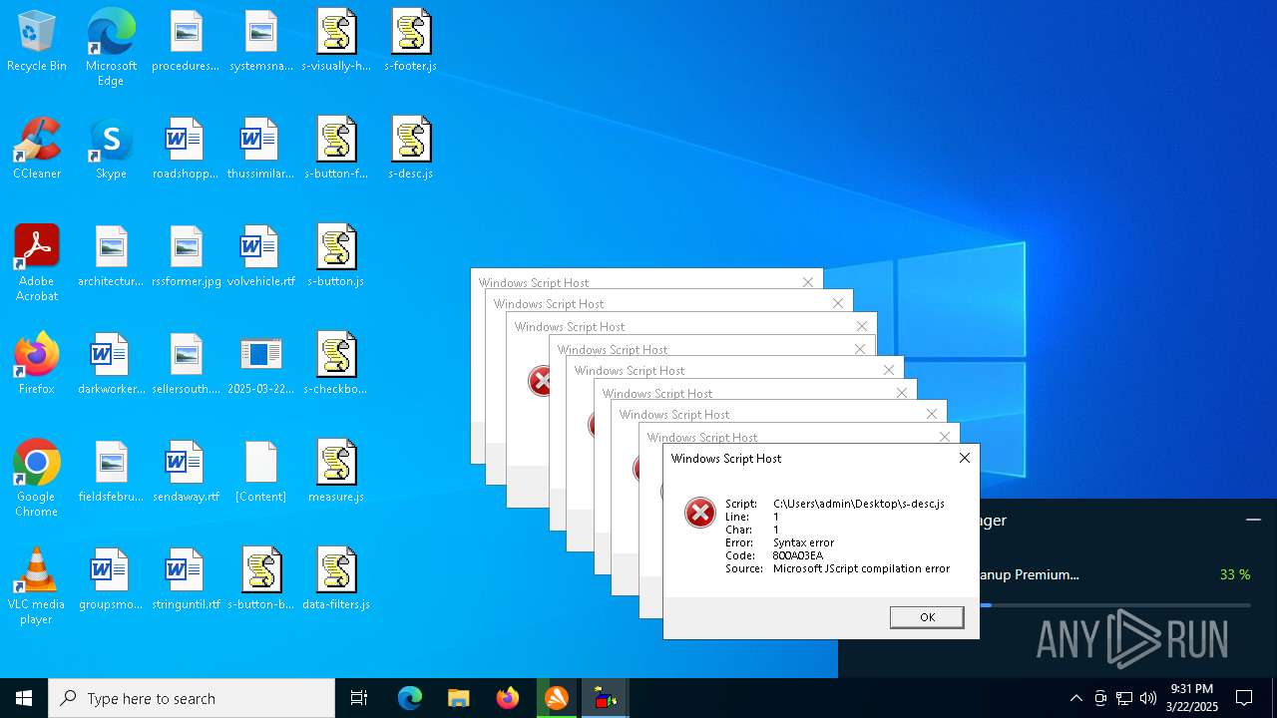The height and width of the screenshot is (718, 1277).
Task: Click the 'Microsoft JScript compilation error' text
Action: 861,568
